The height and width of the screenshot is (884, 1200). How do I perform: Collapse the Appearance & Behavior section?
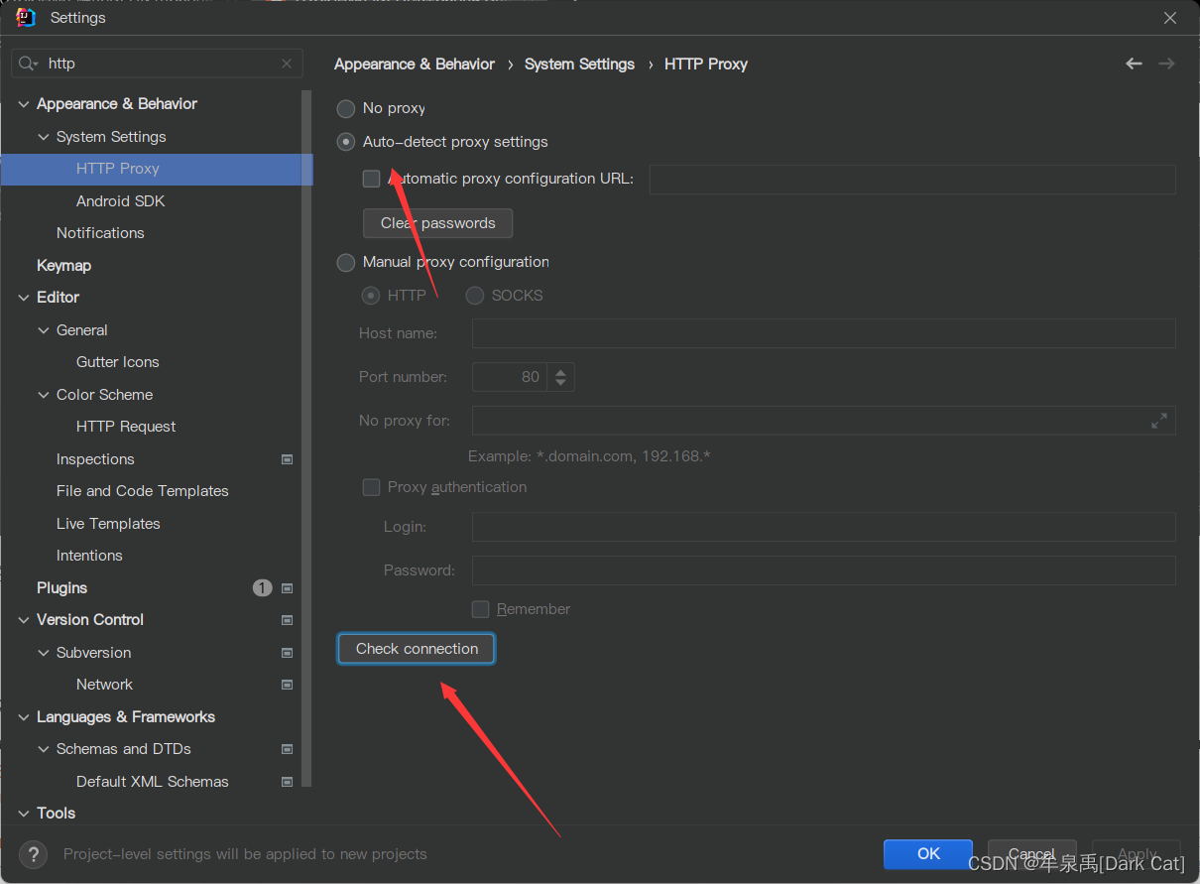[x=24, y=104]
